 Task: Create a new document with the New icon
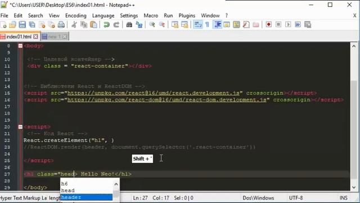[3, 25]
